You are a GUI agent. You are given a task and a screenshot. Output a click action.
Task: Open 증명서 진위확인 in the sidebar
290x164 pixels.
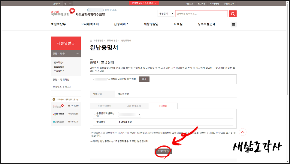pyautogui.click(x=66, y=79)
